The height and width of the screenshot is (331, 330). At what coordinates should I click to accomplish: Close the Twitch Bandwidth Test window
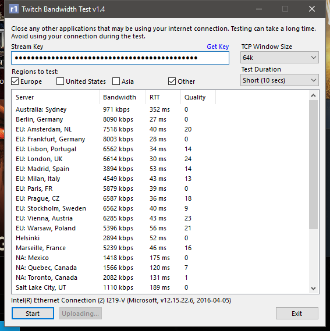[312, 9]
